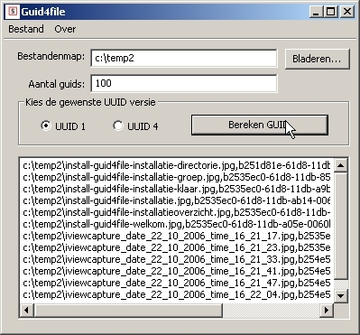Close the Guid4file window
This screenshot has height=335, width=360.
click(x=347, y=12)
